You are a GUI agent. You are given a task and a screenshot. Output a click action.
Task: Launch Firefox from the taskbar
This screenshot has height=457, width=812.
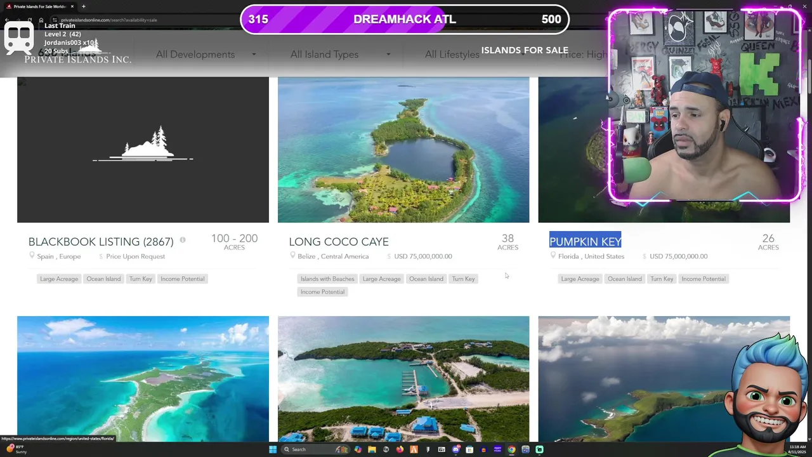click(x=400, y=449)
